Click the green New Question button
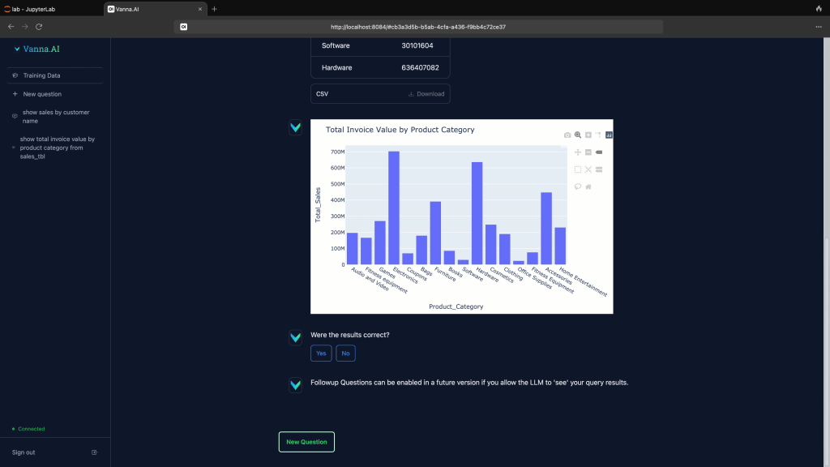The height and width of the screenshot is (467, 830). [306, 442]
